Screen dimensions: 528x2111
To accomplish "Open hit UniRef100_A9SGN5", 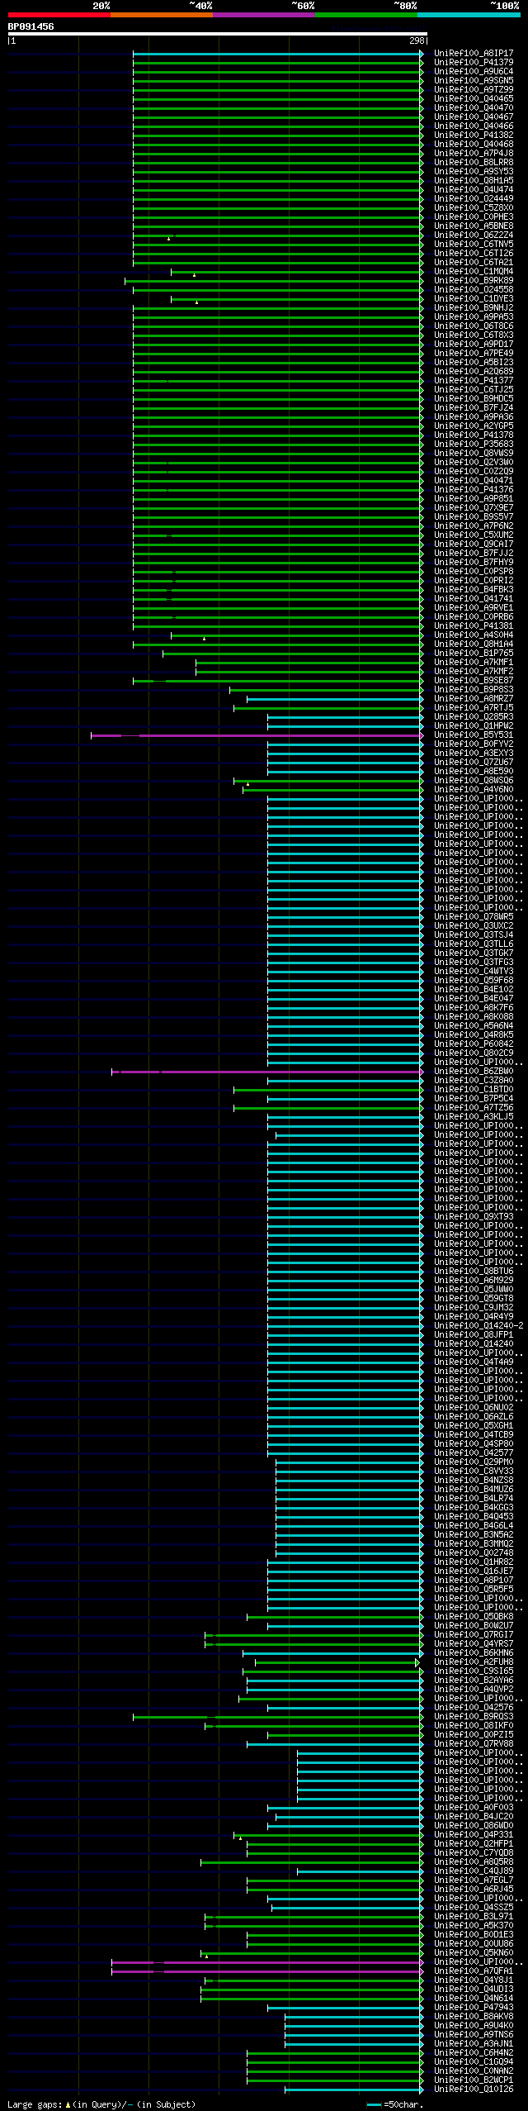I will [x=474, y=81].
